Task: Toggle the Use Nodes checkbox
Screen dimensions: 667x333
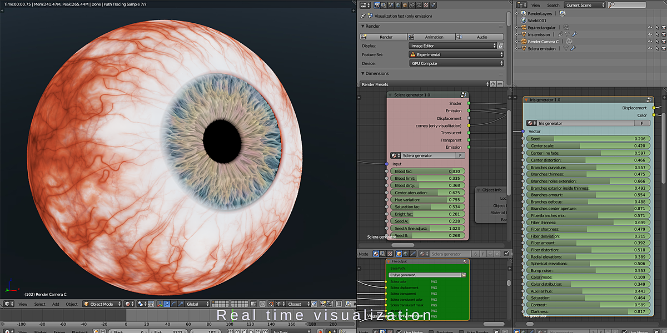Action: (x=399, y=331)
